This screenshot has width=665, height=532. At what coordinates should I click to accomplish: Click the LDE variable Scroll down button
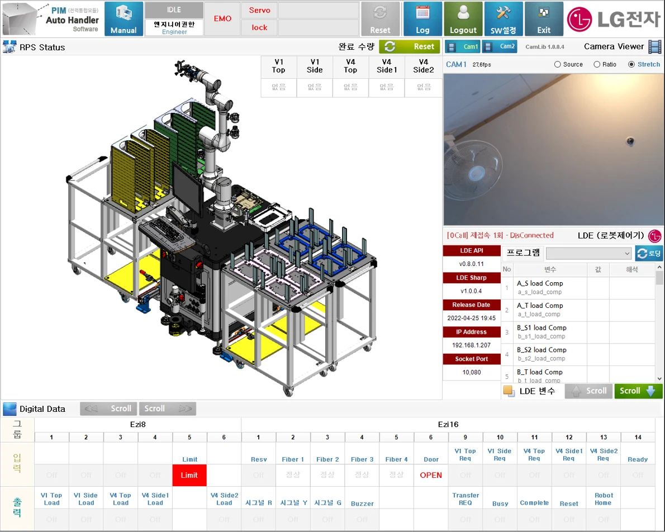(x=638, y=391)
